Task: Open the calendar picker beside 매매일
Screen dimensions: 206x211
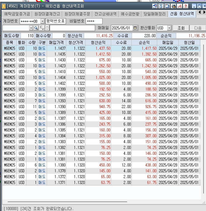Action: [x=135, y=28]
